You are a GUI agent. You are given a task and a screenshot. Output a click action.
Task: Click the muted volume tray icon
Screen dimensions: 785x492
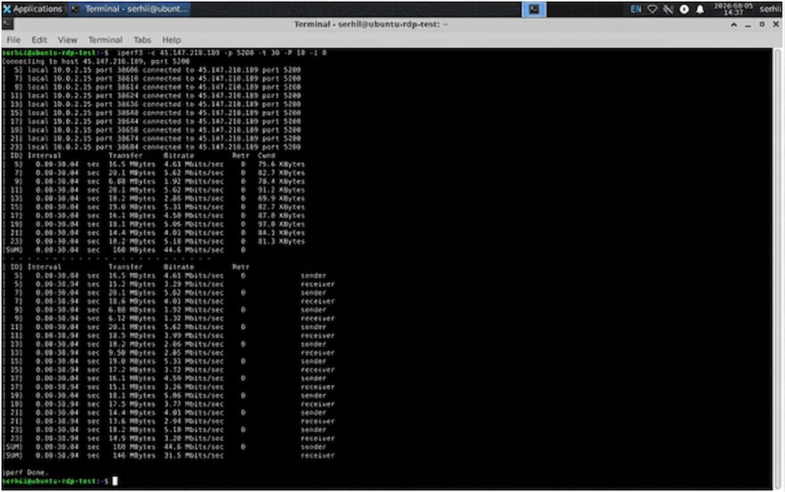coord(668,9)
